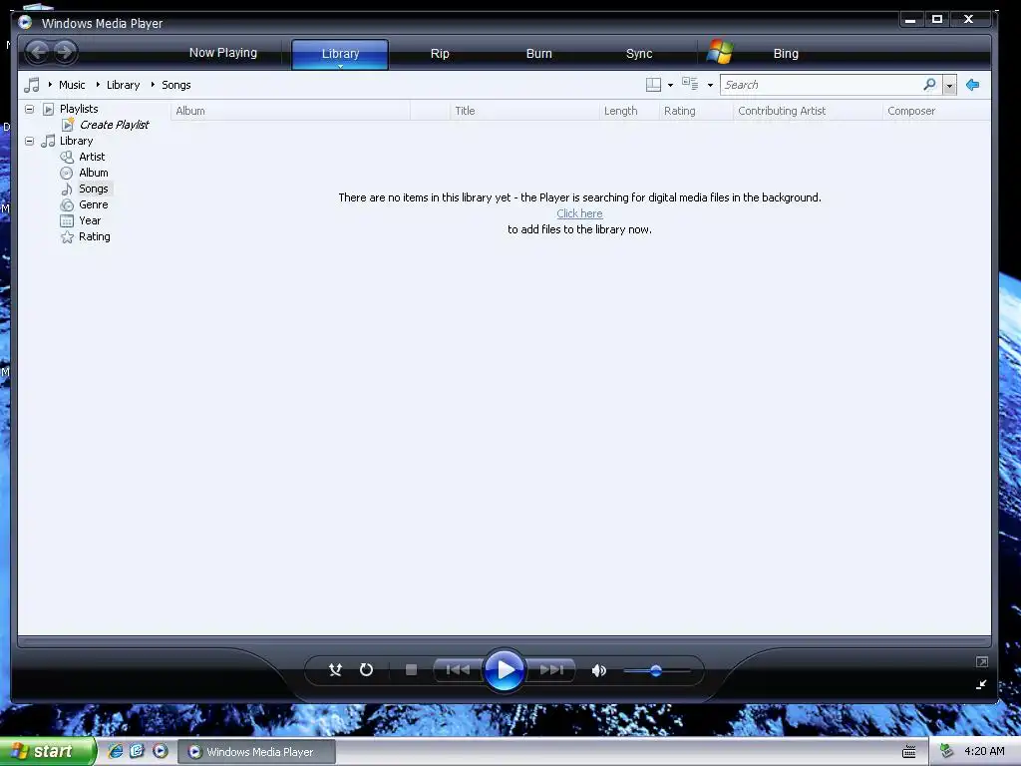Click the Windows Media Player title bar icon

click(25, 22)
